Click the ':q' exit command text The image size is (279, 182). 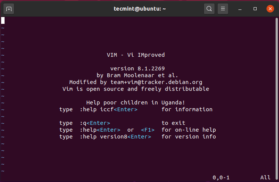pos(83,123)
